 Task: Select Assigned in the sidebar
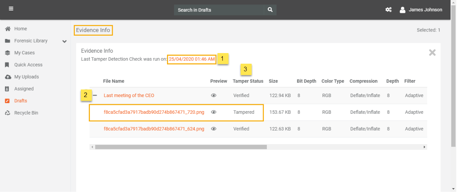click(x=24, y=89)
